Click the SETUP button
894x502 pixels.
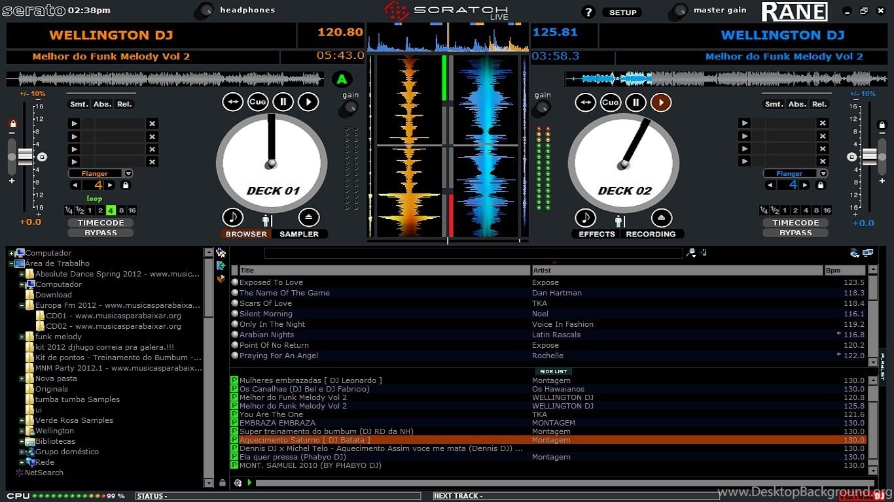(x=622, y=12)
